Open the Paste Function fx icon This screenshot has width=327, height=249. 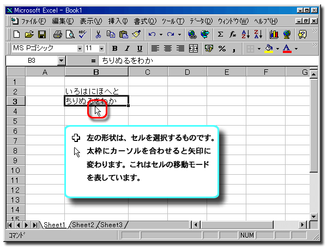(x=233, y=34)
